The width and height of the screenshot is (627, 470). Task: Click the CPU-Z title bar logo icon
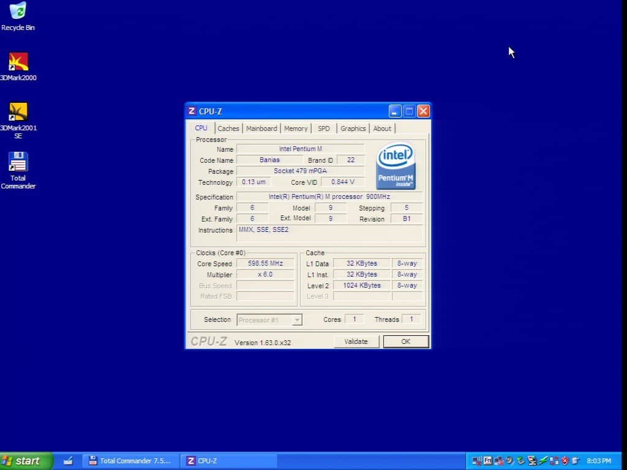pyautogui.click(x=192, y=111)
